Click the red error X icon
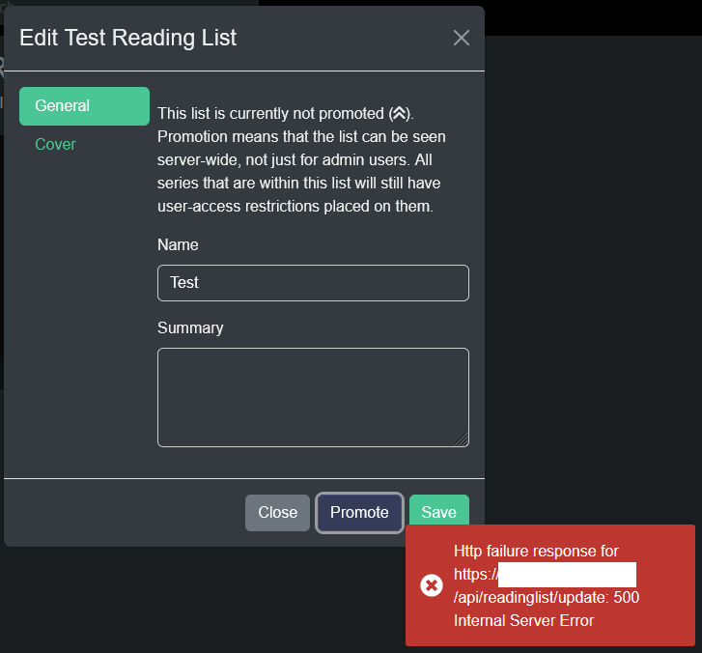The width and height of the screenshot is (702, 653). (x=432, y=585)
